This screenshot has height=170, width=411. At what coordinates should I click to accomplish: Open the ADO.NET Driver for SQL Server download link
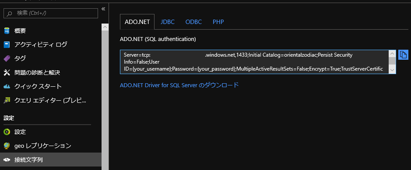click(179, 85)
